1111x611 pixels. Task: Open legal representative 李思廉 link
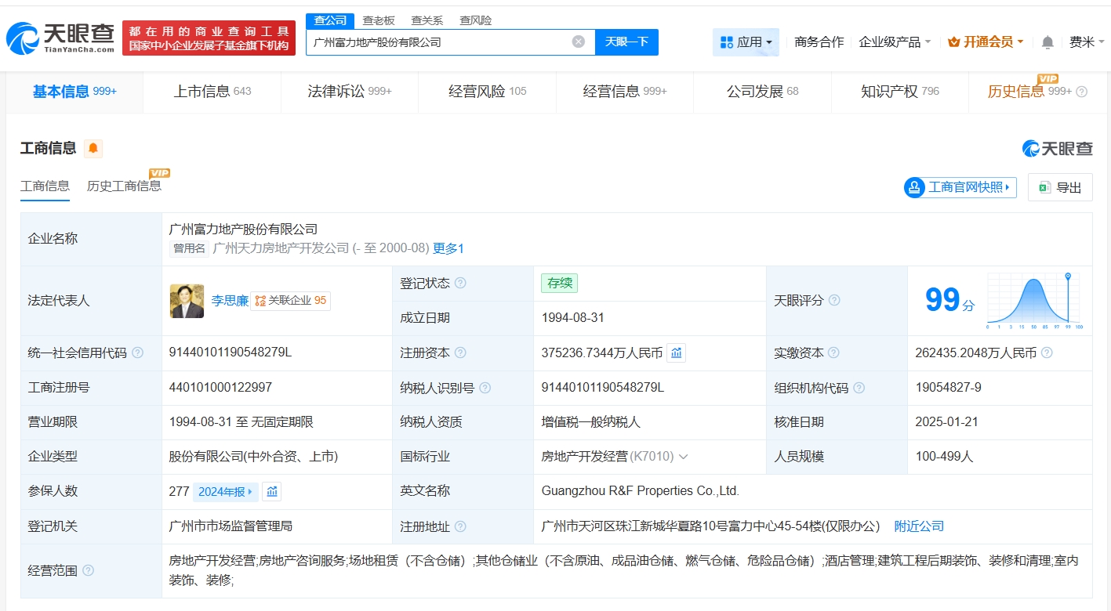click(x=230, y=301)
